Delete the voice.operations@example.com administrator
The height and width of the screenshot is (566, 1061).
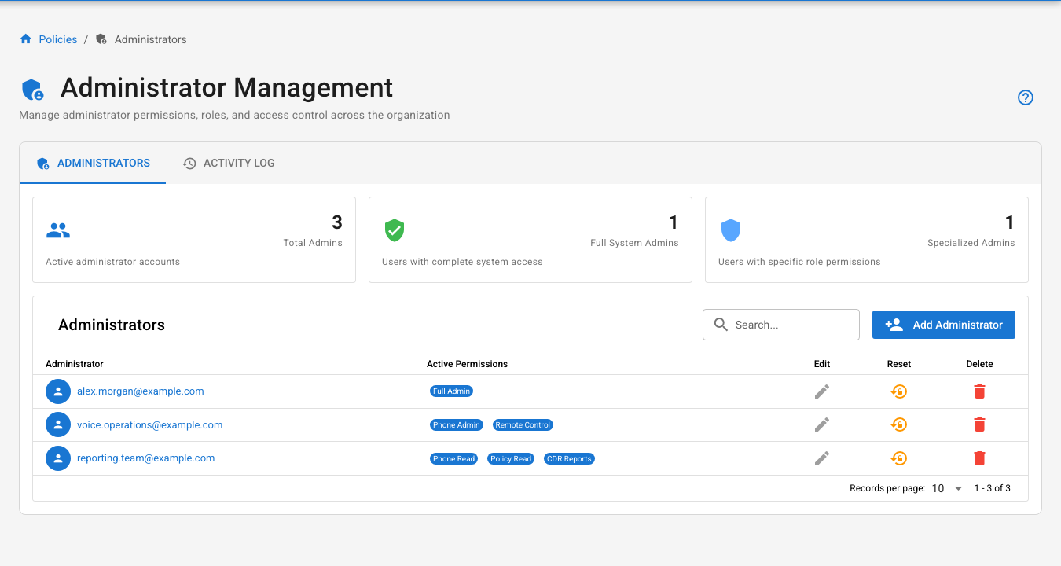click(979, 424)
